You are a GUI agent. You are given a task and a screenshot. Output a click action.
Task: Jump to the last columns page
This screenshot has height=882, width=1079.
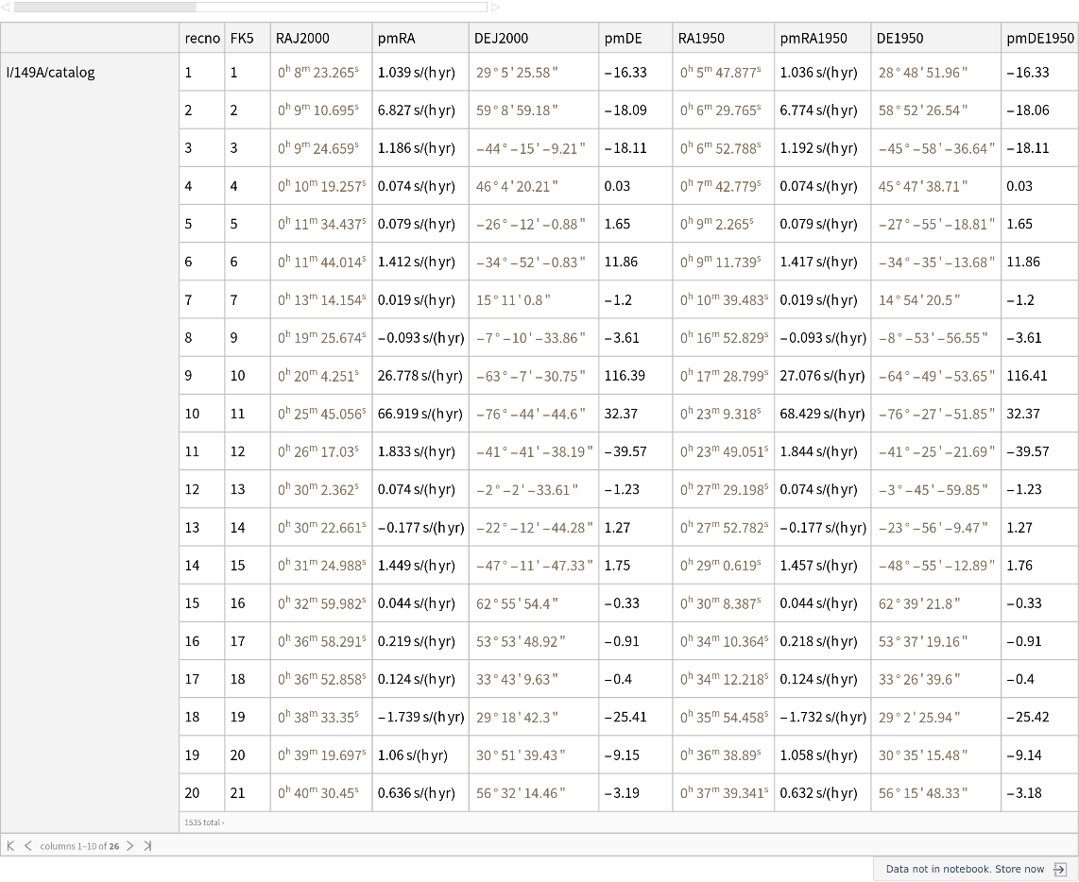[147, 846]
